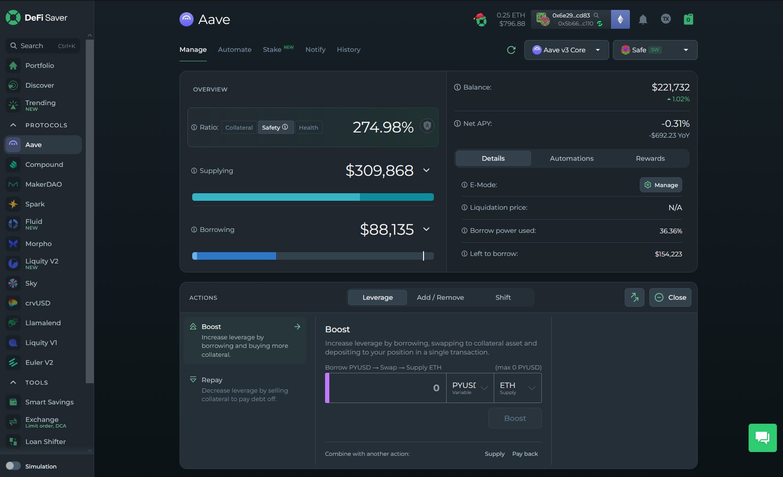Click the E-Mode Manage button
This screenshot has width=783, height=477.
(x=661, y=185)
